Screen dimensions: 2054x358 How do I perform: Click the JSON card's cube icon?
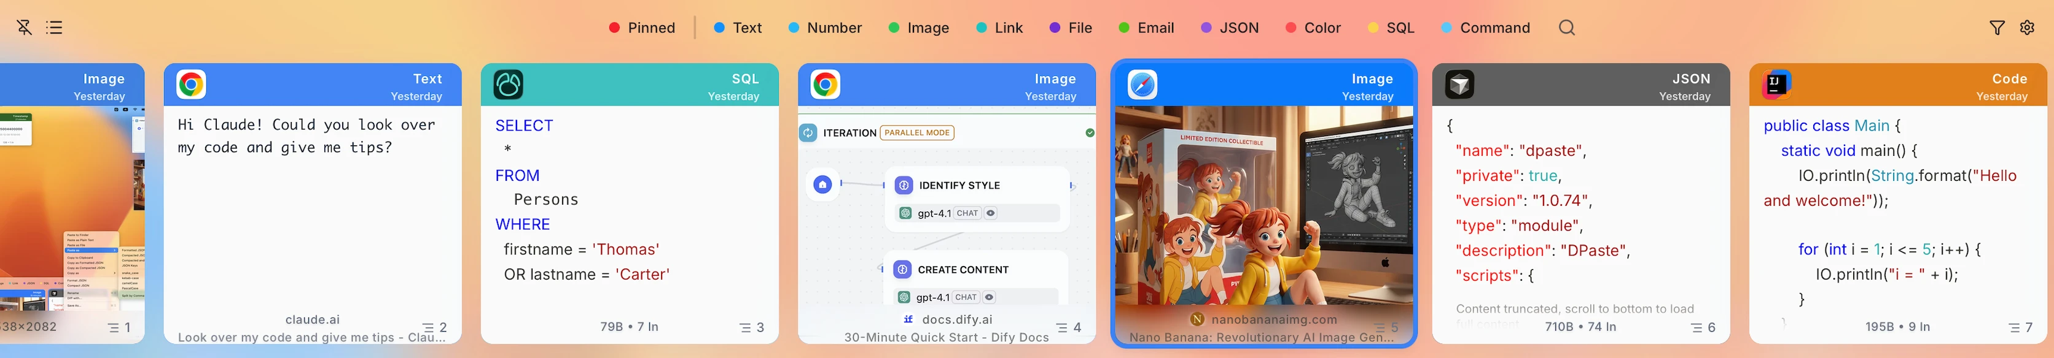1459,85
